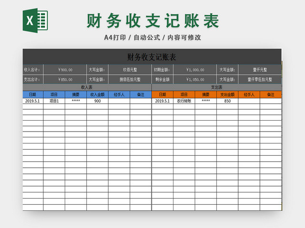Click the ***** summary cell beside 项目1
Image resolution: width=305 pixels, height=228 pixels.
point(76,101)
